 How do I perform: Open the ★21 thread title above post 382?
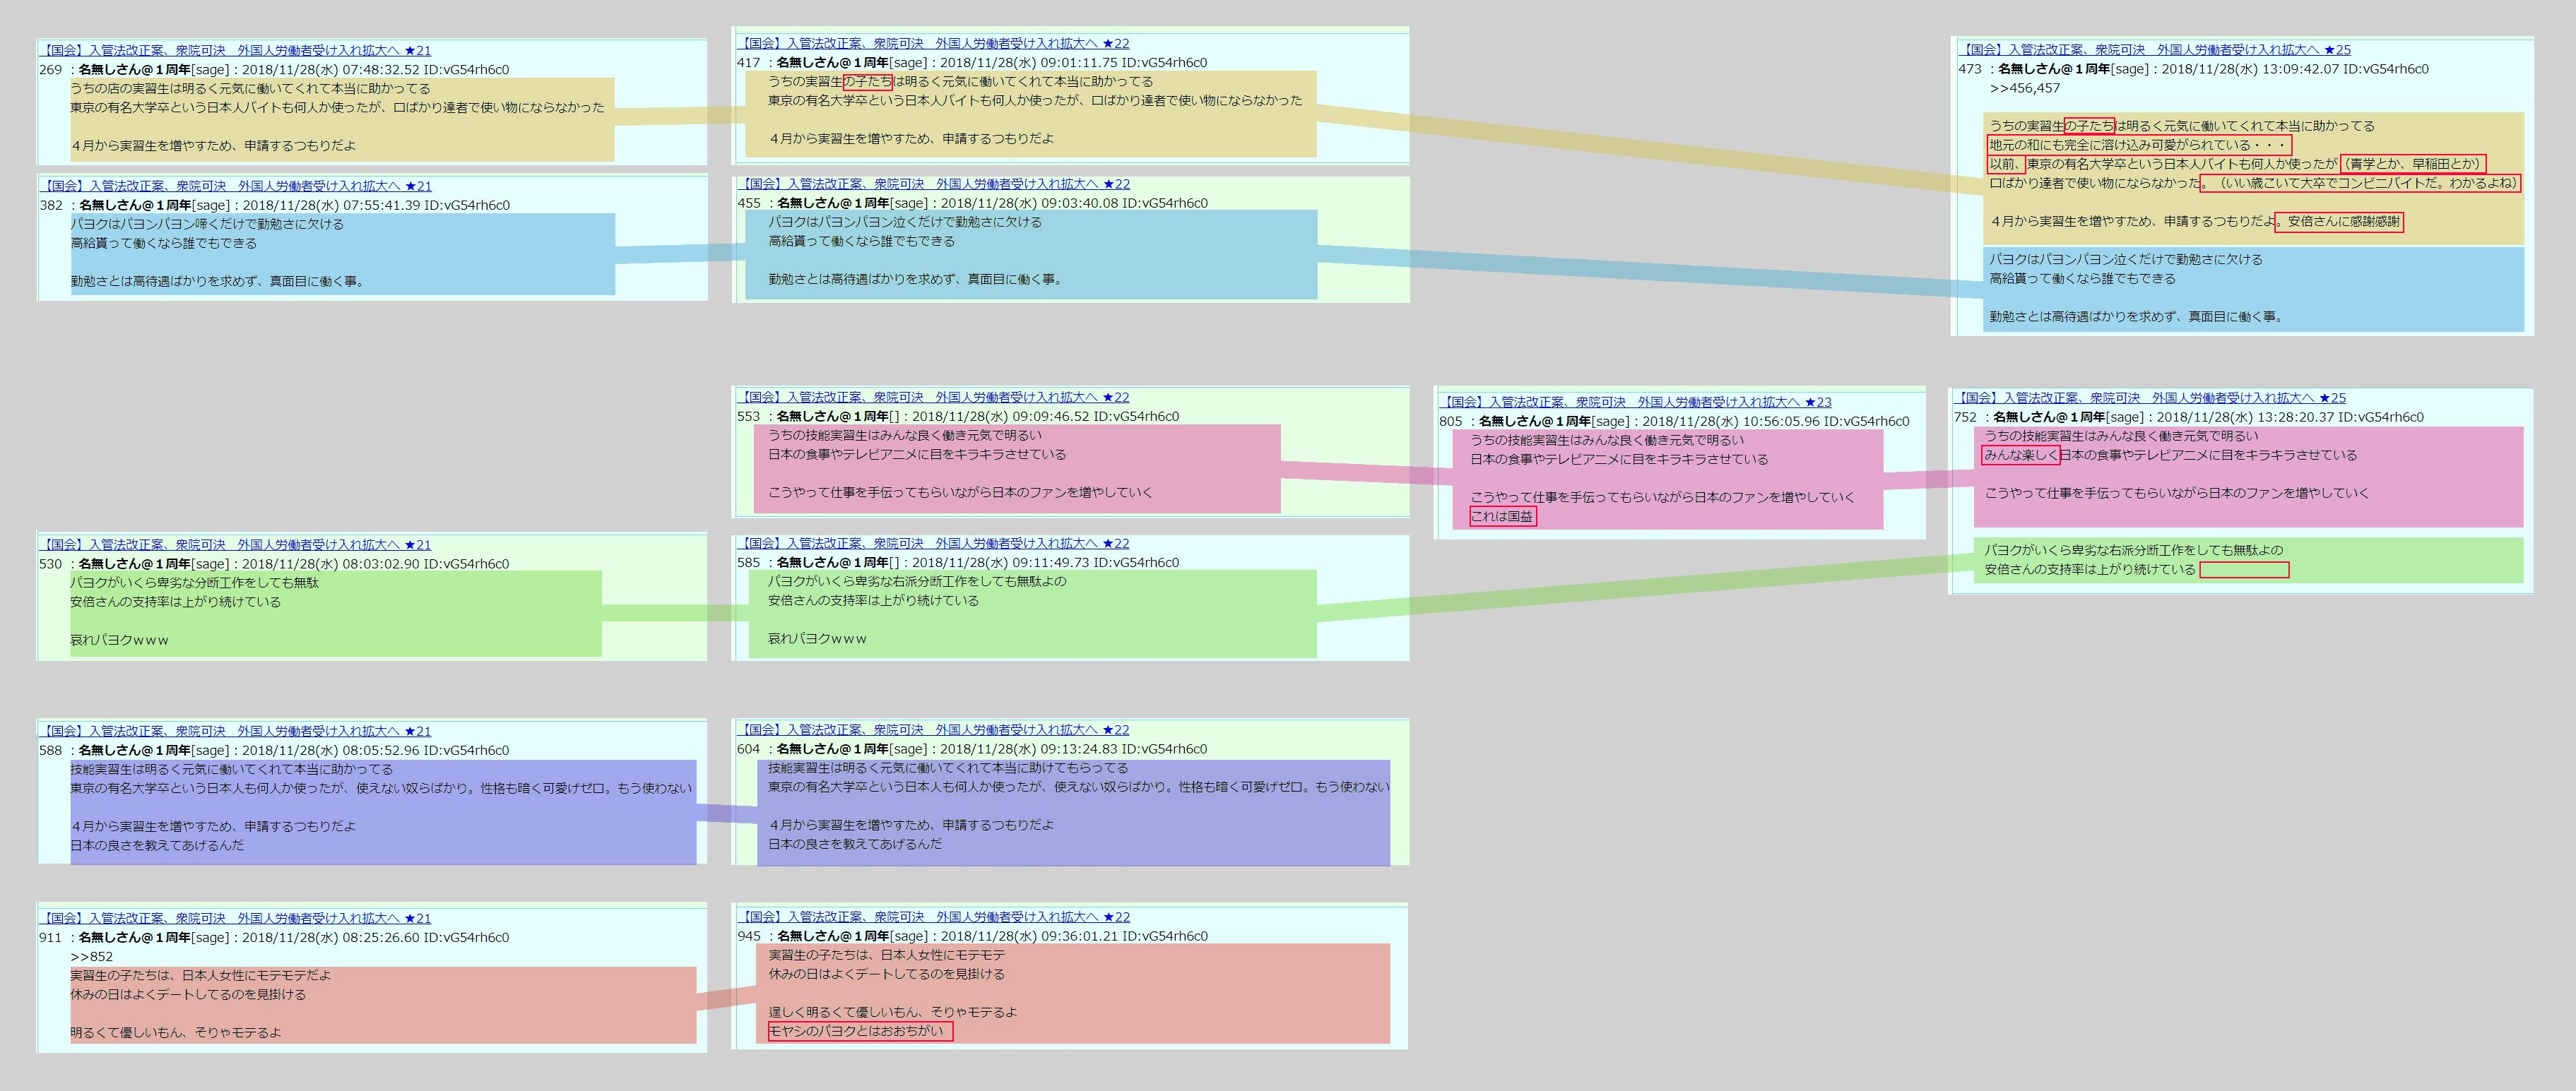pyautogui.click(x=236, y=186)
